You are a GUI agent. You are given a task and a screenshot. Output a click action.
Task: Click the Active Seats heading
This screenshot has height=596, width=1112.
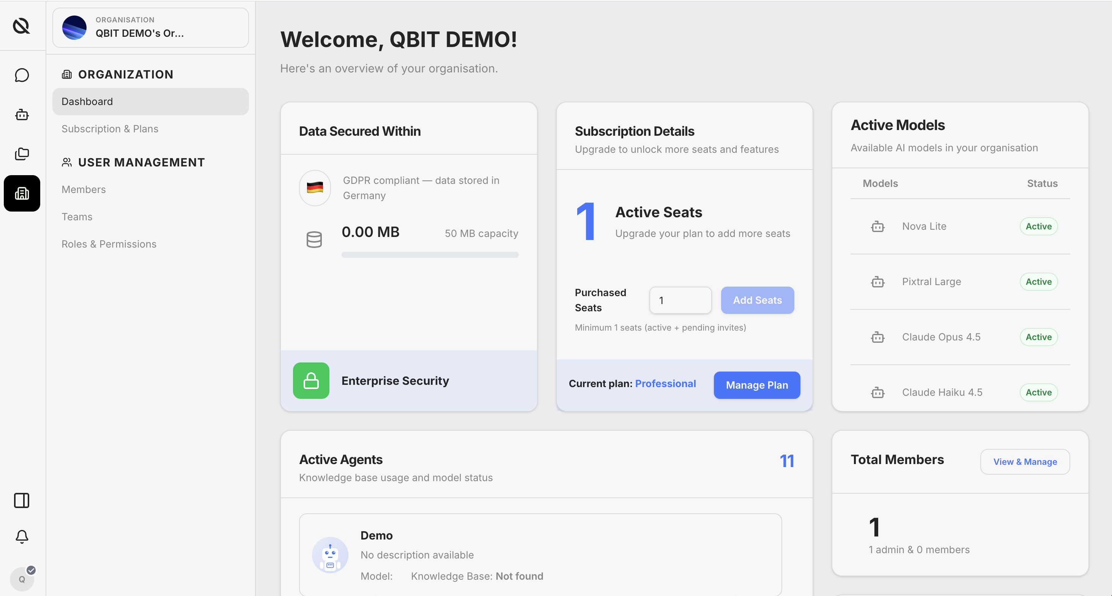coord(658,212)
